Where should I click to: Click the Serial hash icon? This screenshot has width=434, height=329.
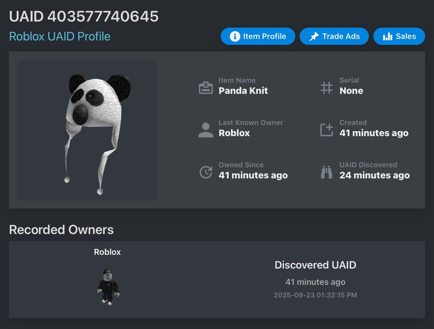[326, 88]
